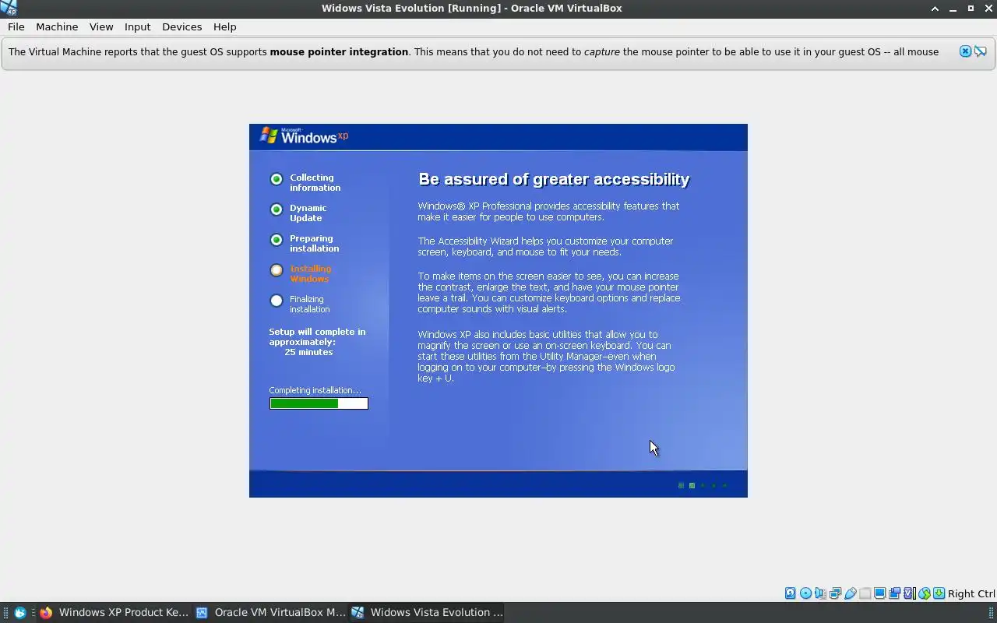Click the 'Dynamic Update' step bullet
997x623 pixels.
(277, 209)
